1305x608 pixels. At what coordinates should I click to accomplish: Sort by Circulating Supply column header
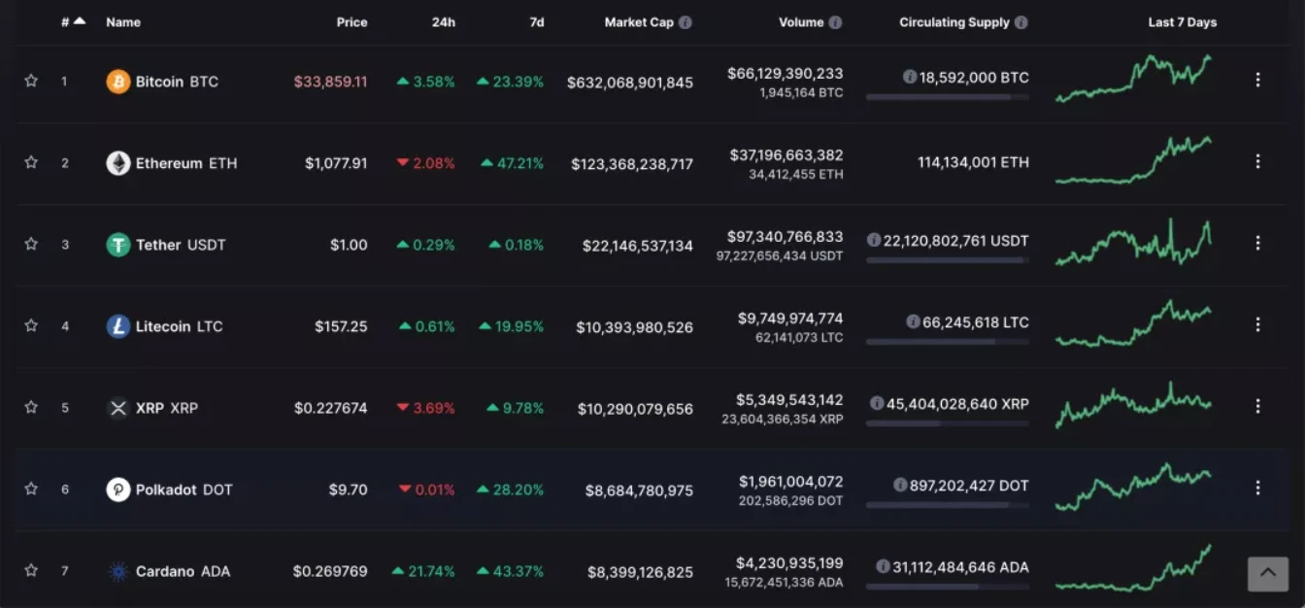tap(954, 22)
